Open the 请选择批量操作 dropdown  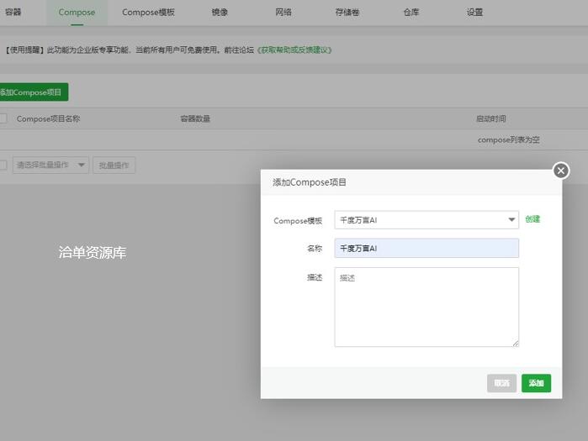point(50,165)
